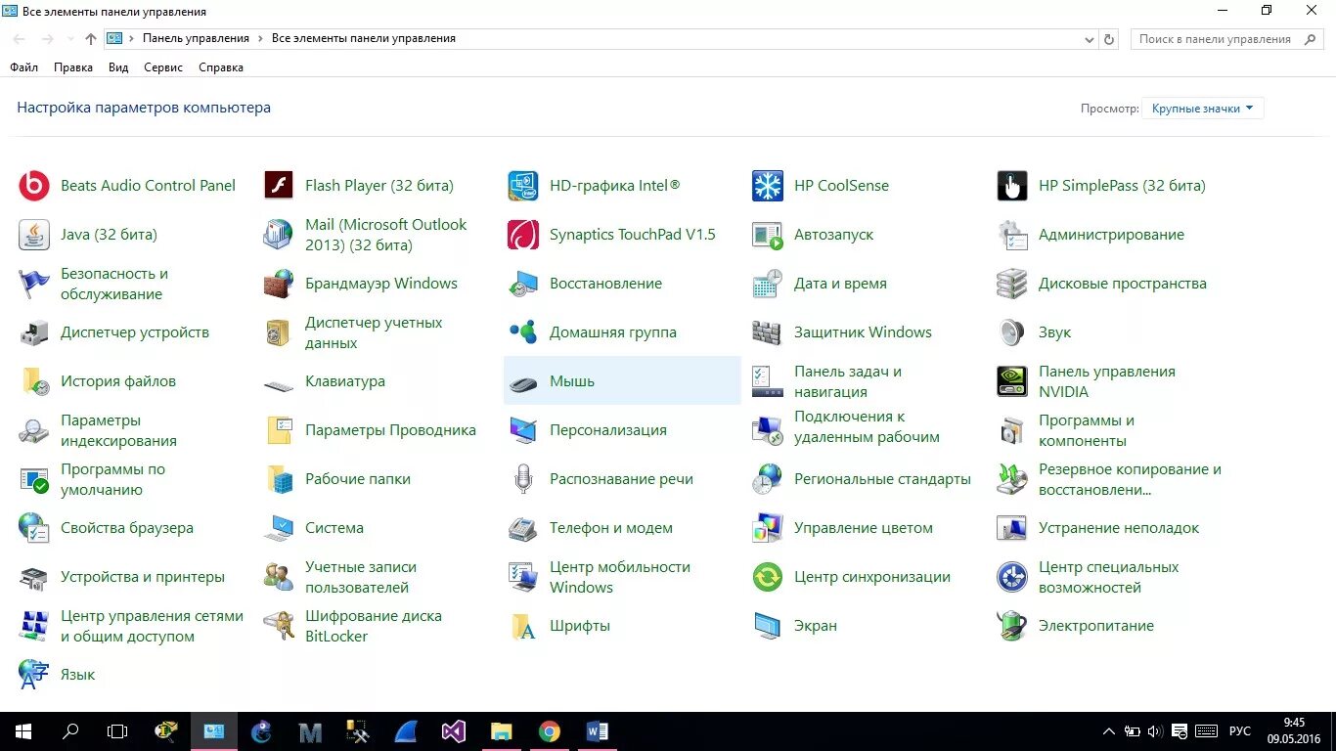1336x751 pixels.
Task: Open the Дата и время calendar icon
Action: [x=768, y=284]
